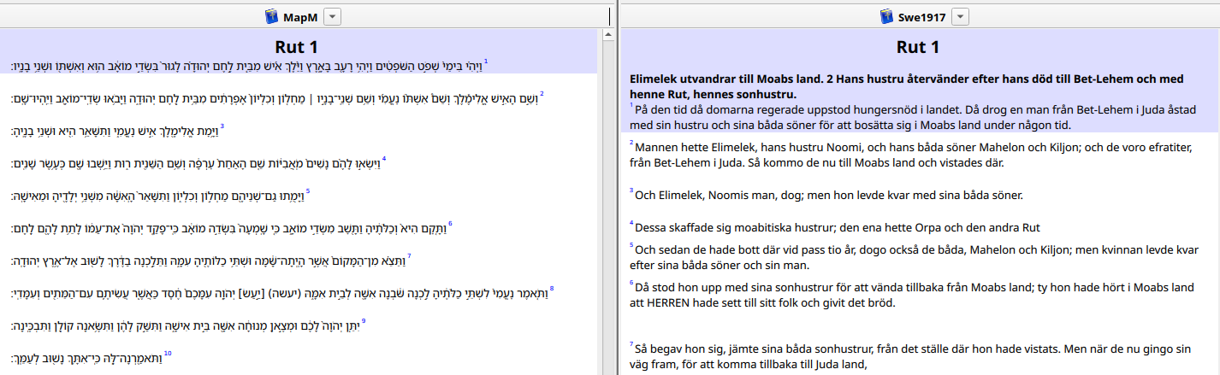Click the verse 'Och sedan de hade bott där'
1220x375 pixels.
[914, 257]
